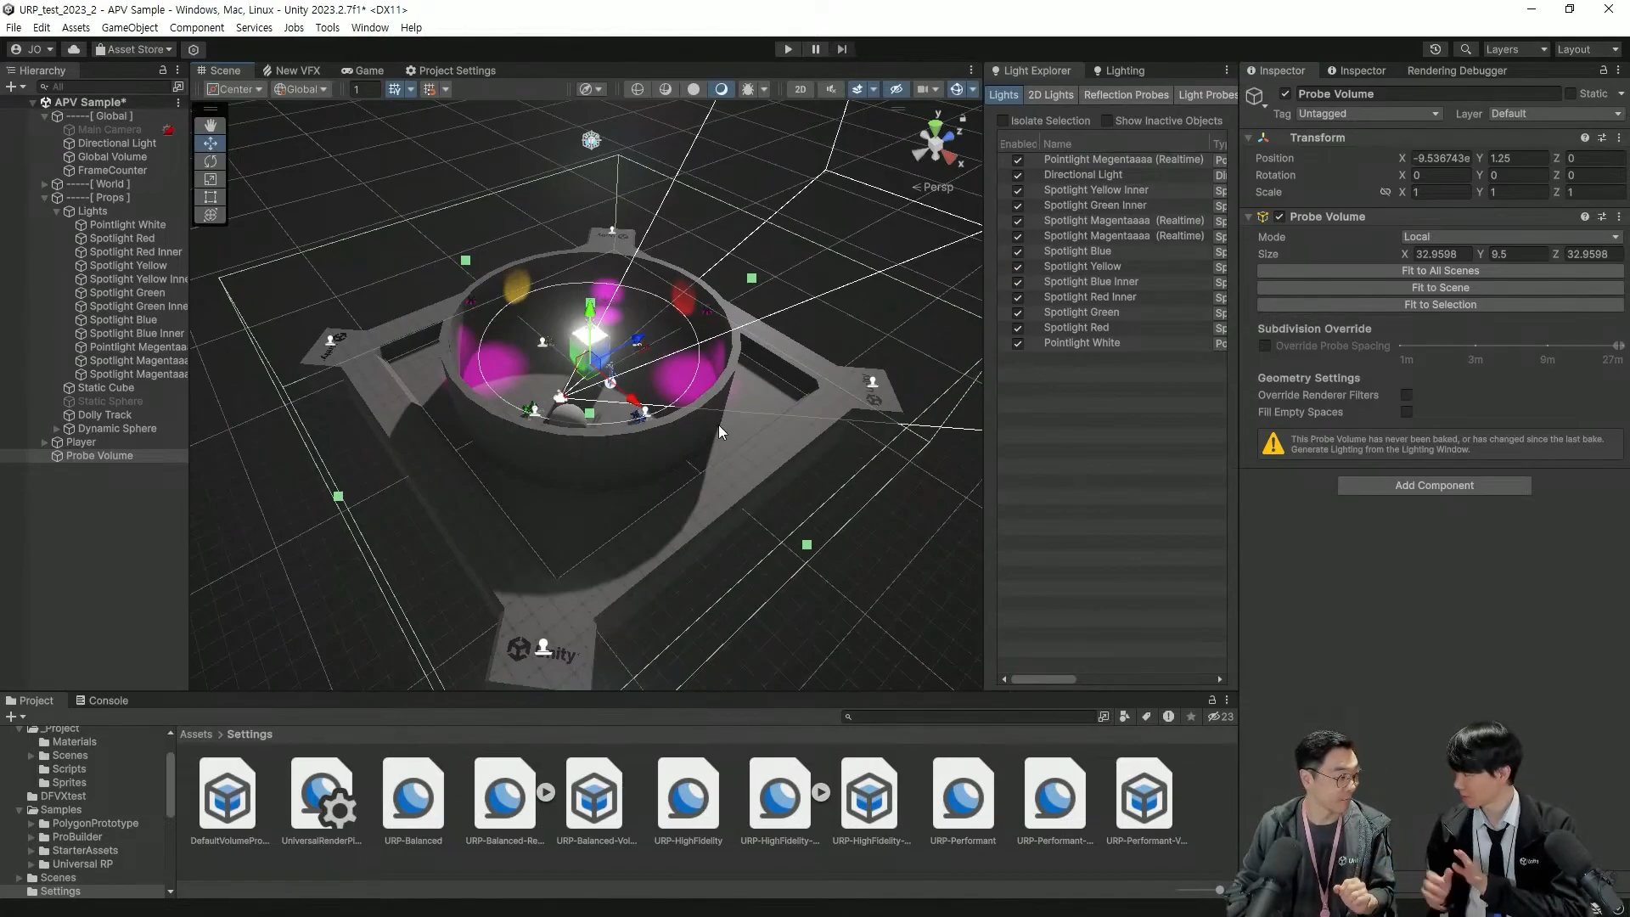
Task: Click the Add Component button
Action: click(1434, 486)
